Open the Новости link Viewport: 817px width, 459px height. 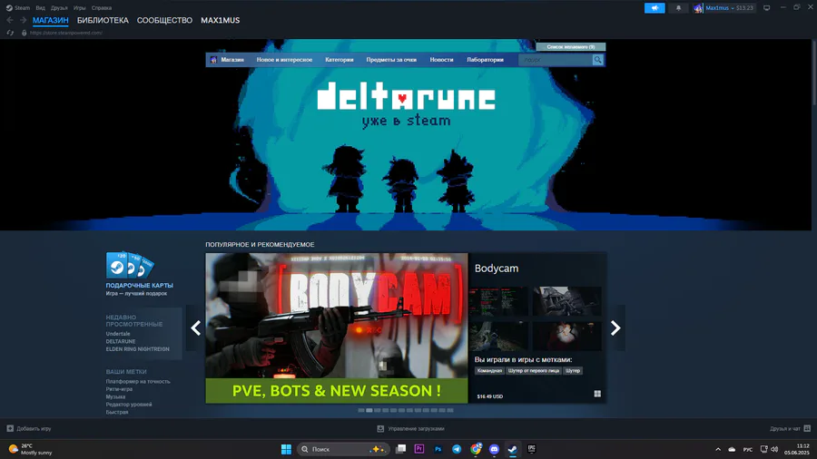click(x=441, y=60)
